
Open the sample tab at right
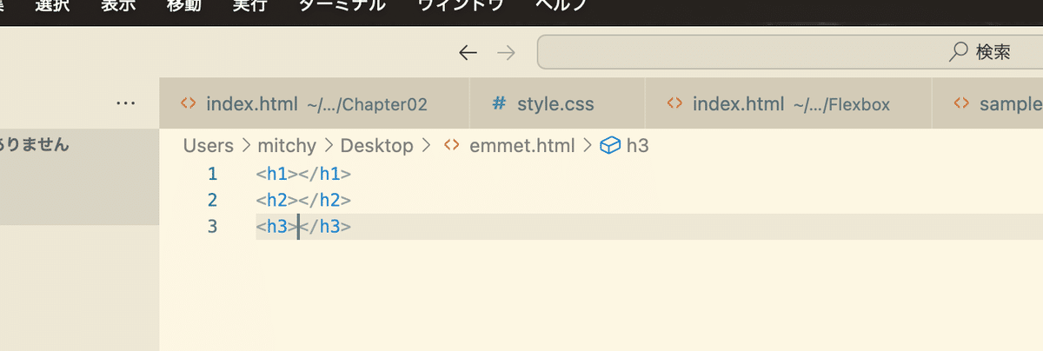987,104
